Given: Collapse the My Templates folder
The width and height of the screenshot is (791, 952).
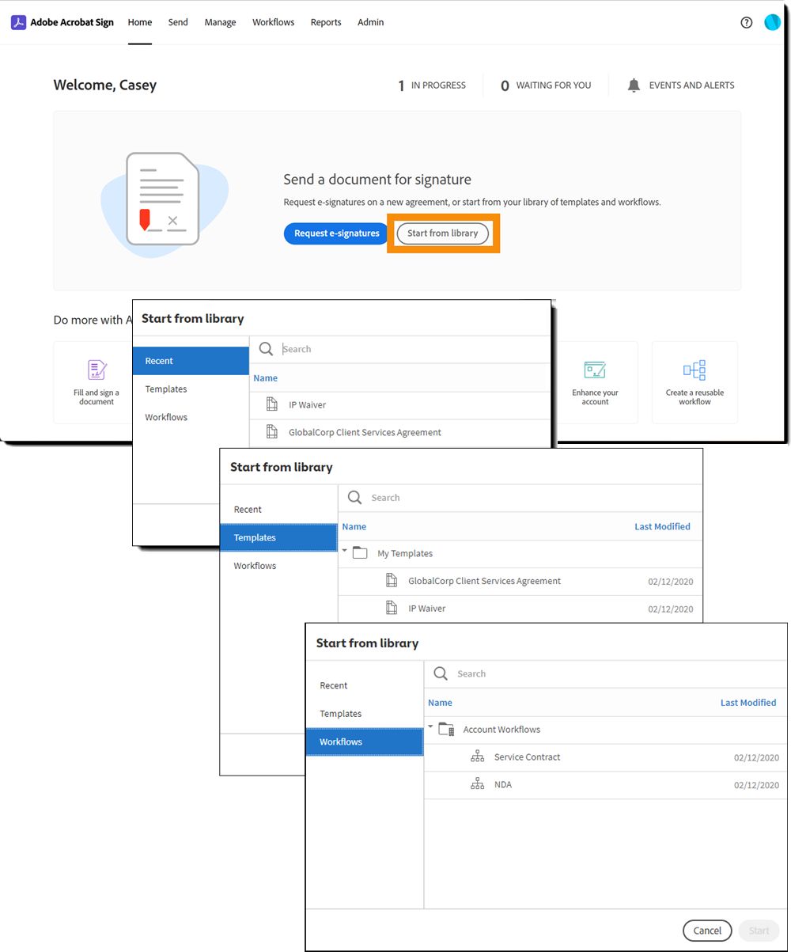Looking at the screenshot, I should click(345, 550).
